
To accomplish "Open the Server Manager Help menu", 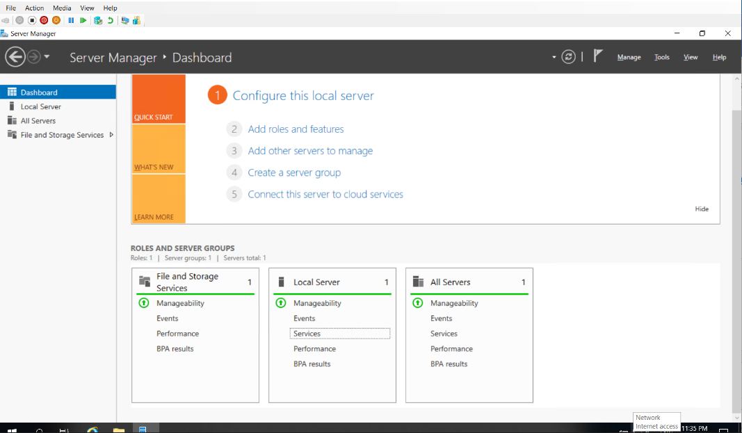I will click(x=719, y=57).
